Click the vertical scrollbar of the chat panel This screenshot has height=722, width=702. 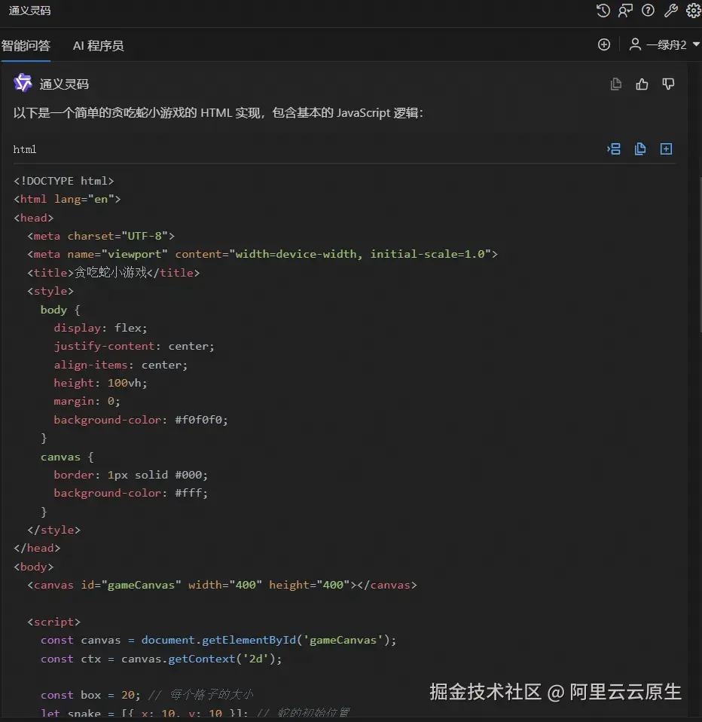[x=700, y=253]
